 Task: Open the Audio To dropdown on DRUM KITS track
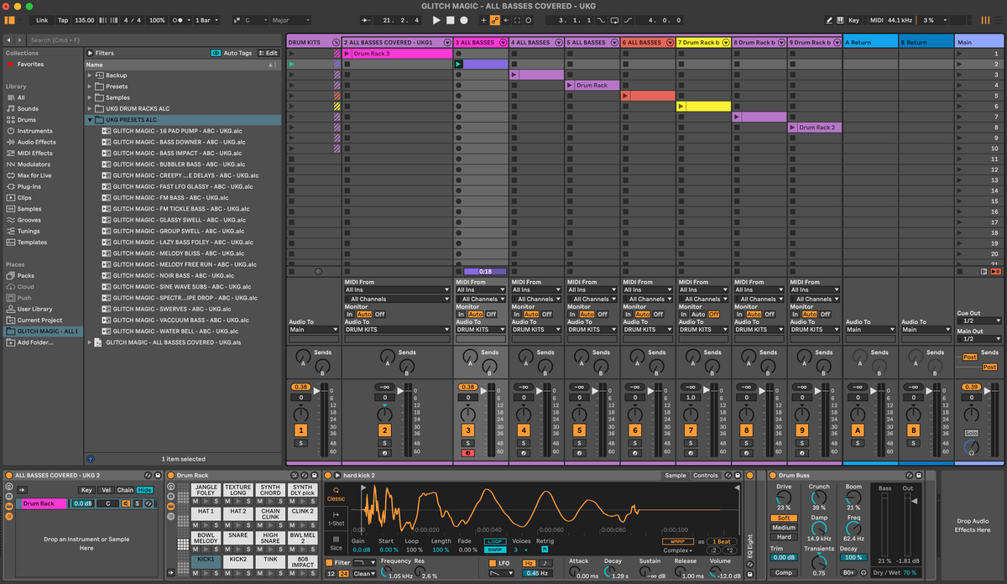tap(314, 330)
